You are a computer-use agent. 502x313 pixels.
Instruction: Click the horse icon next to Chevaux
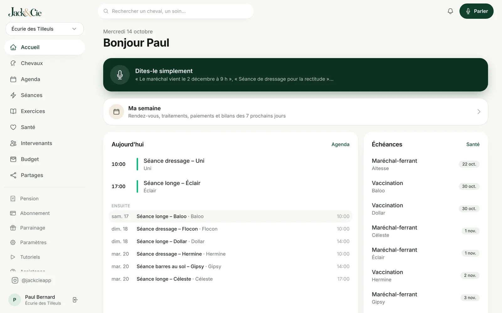13,63
